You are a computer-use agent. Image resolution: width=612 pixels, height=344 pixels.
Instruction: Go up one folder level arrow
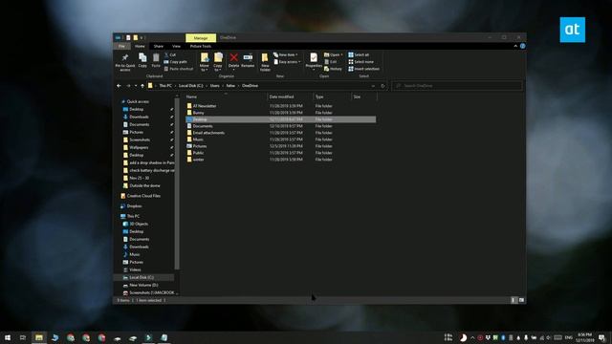tap(142, 86)
